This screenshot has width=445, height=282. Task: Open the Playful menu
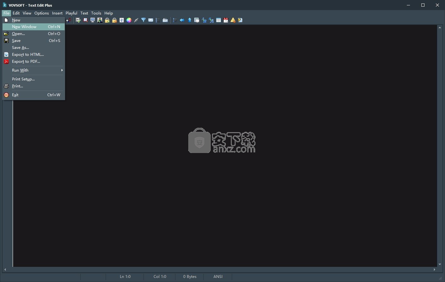tap(71, 13)
